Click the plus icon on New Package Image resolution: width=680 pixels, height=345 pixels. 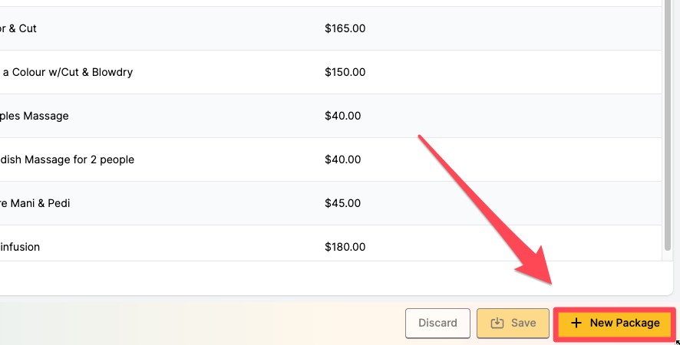click(576, 324)
